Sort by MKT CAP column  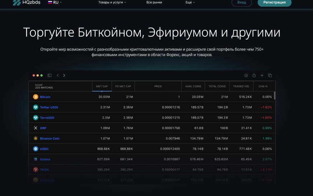(102, 86)
